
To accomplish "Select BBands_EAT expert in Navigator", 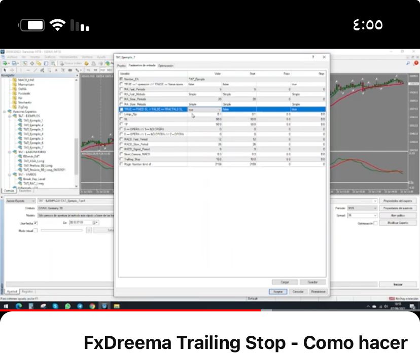I will 31,156.
